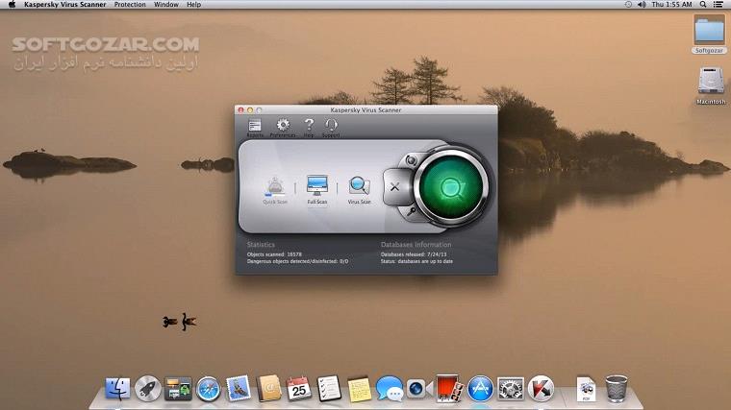Select the Macintosh hard drive on desktop
Image resolution: width=731 pixels, height=410 pixels.
(711, 85)
